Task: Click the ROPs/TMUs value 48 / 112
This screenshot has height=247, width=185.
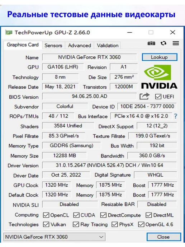Action: click(58, 116)
